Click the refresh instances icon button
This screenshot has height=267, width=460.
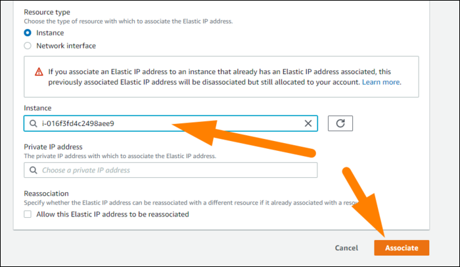(340, 123)
